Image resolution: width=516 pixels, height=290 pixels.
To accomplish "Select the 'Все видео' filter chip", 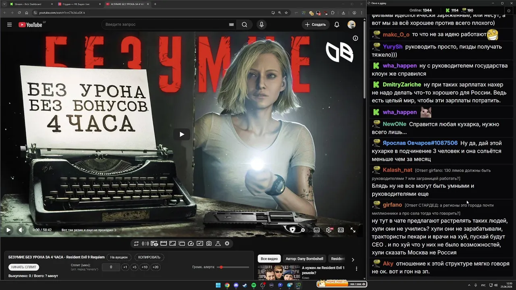I will coord(269,259).
